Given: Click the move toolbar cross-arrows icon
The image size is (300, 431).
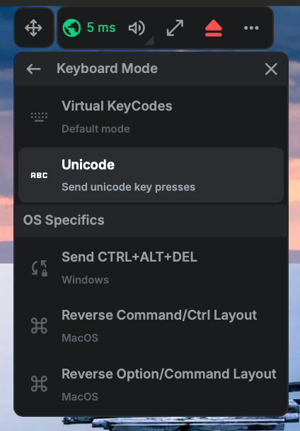Looking at the screenshot, I should [33, 28].
